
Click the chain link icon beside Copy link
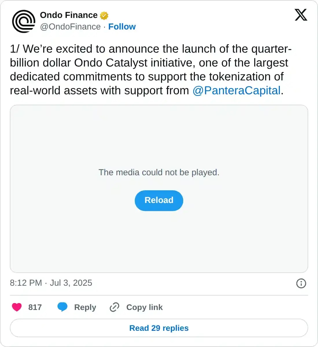coord(114,307)
